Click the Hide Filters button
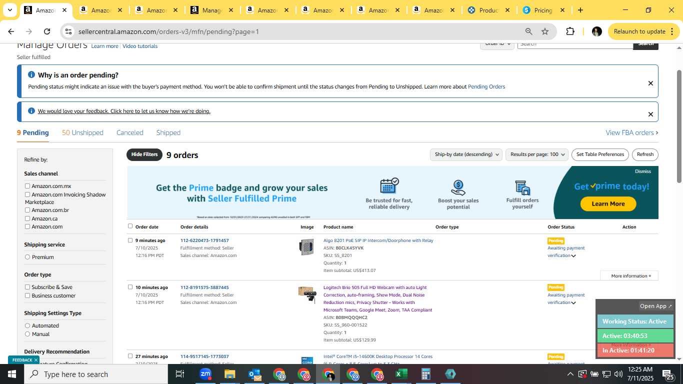This screenshot has width=683, height=384. (x=144, y=154)
